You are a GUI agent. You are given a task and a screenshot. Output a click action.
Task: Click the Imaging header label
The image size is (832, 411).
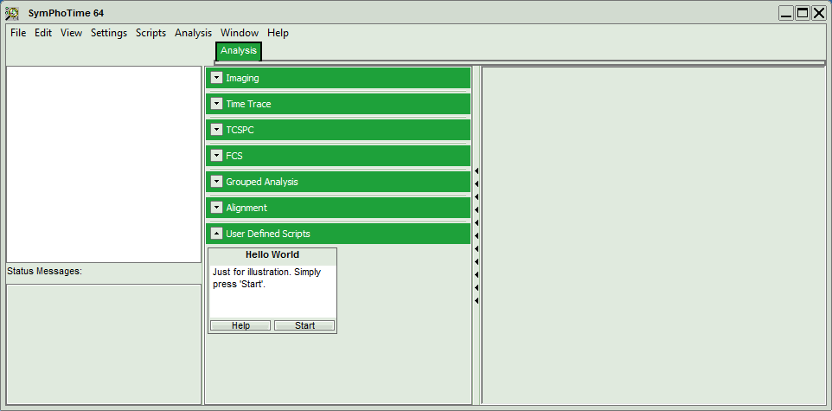coord(242,78)
